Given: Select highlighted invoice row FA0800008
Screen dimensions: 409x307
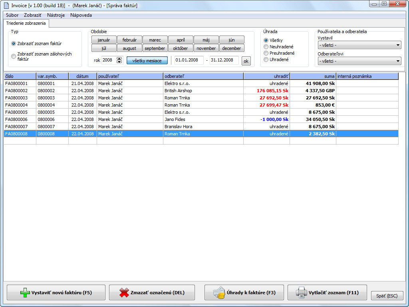Looking at the screenshot, I should tap(201, 134).
